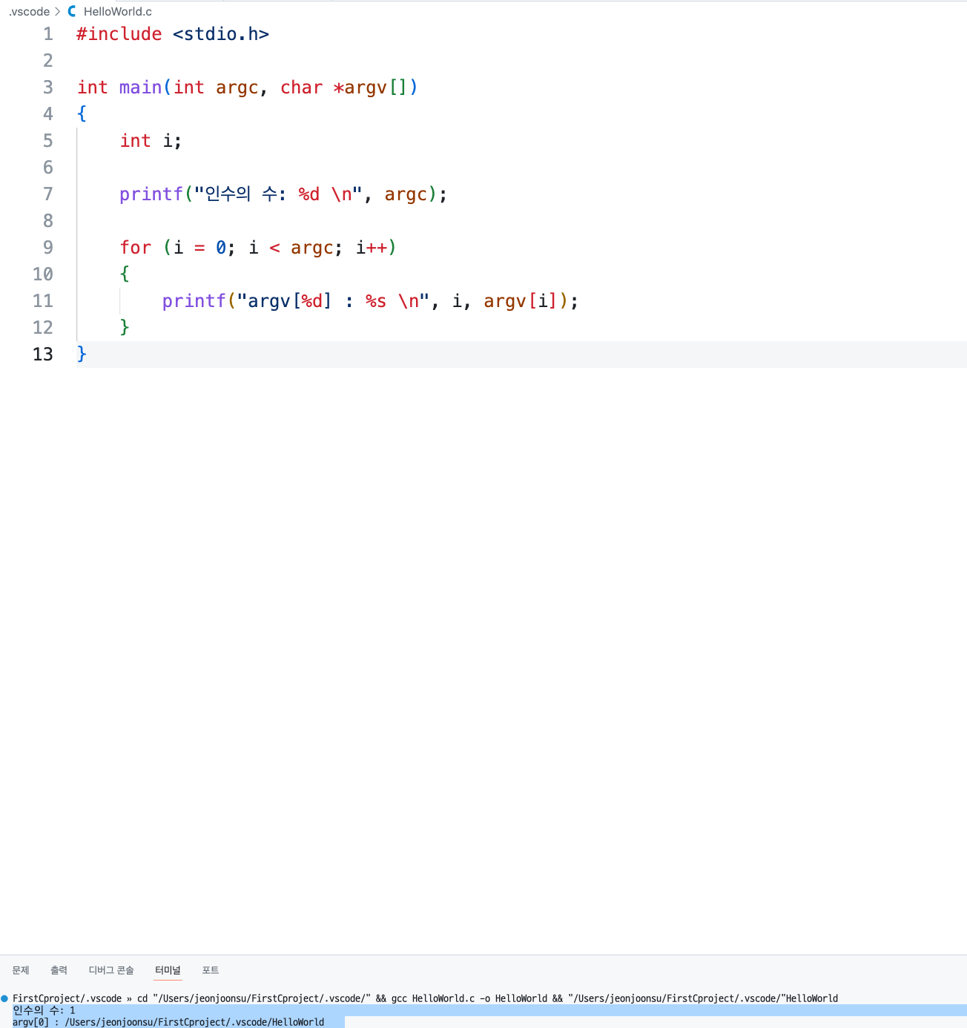Screen dimensions: 967x1028
Task: Click line number 3 in the gutter
Action: coord(48,88)
